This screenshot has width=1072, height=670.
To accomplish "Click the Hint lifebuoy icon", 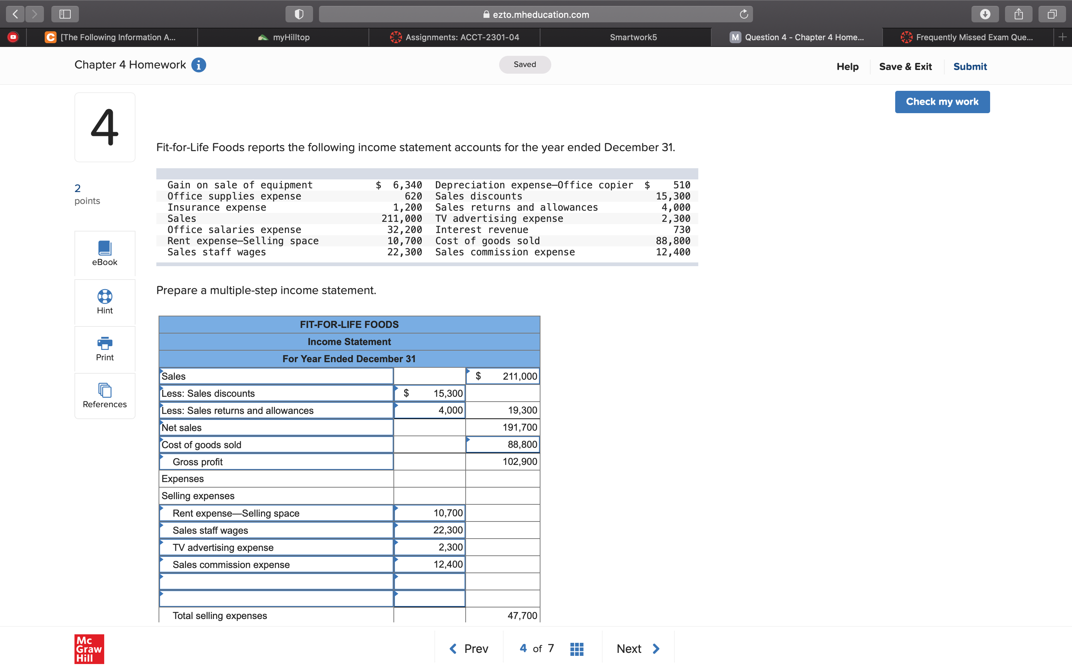I will point(105,296).
